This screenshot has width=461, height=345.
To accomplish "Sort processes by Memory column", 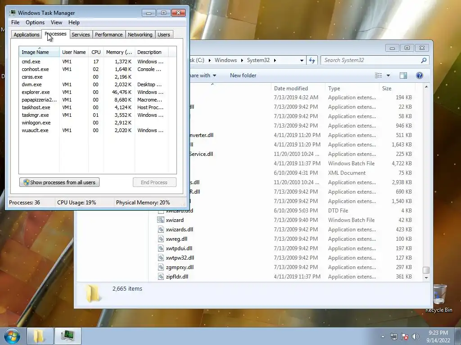I will pyautogui.click(x=119, y=52).
